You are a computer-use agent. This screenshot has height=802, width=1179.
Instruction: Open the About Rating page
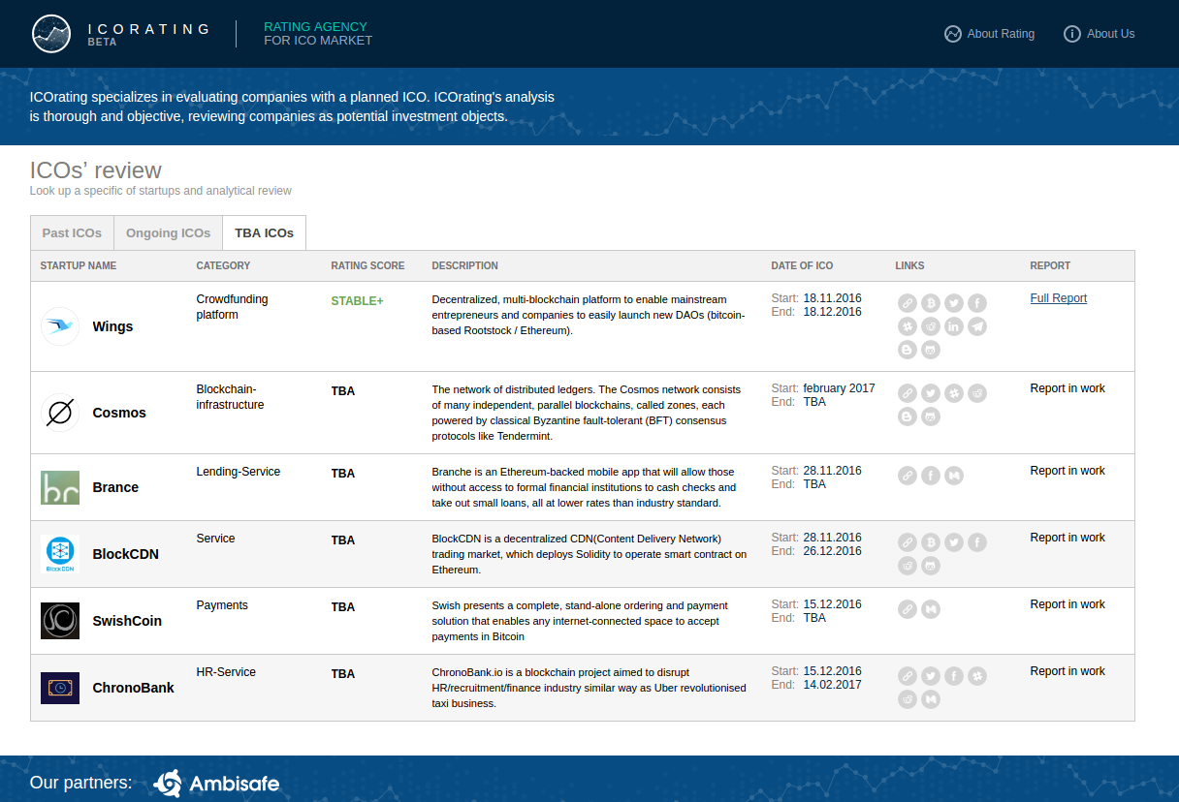990,34
